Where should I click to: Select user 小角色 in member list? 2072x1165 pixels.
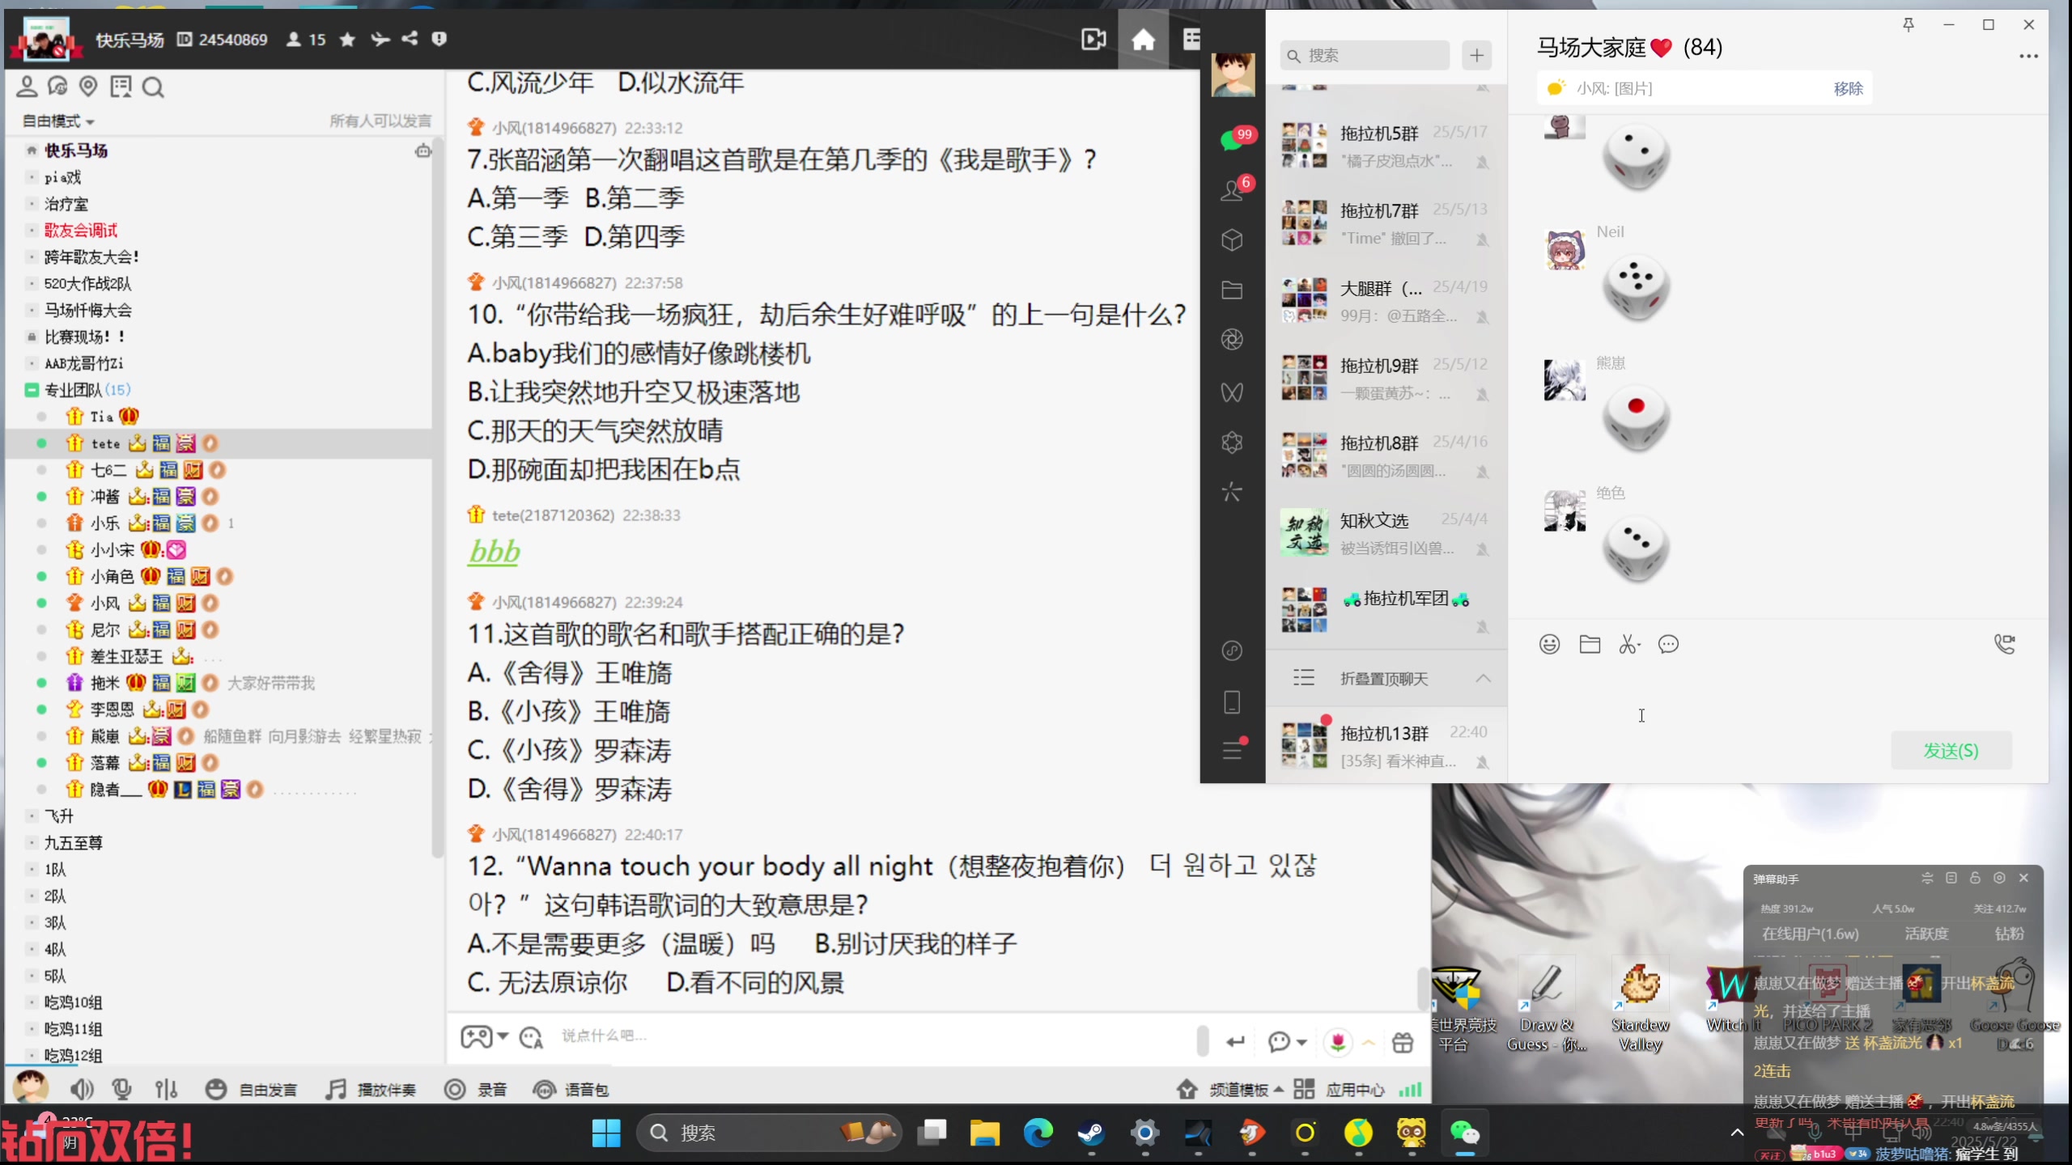point(112,576)
